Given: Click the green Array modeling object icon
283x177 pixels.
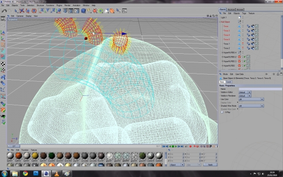Looking at the screenshot, I should point(100,11).
